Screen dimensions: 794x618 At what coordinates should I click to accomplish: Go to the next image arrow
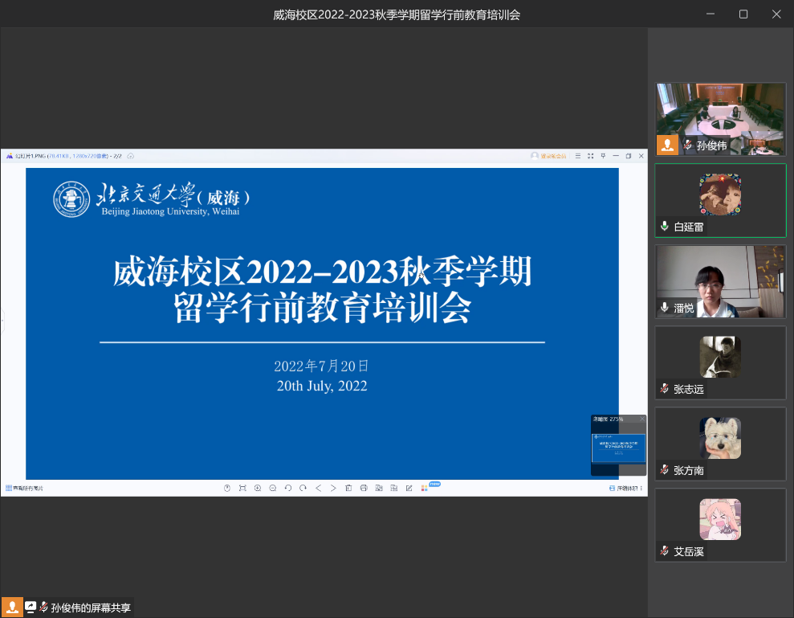pyautogui.click(x=333, y=488)
